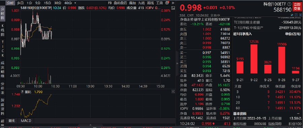Select the 5分 period tab
Image resolution: width=303 pixels, height=128 pixels.
click(x=38, y=3)
